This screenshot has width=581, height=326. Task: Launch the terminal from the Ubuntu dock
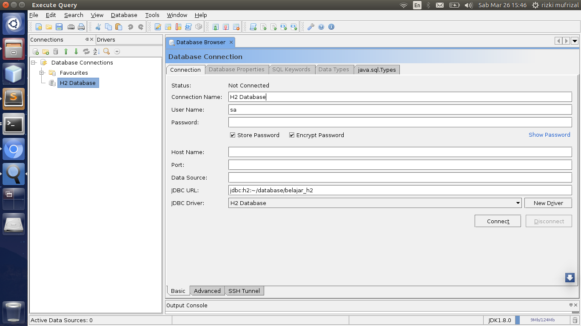point(14,124)
